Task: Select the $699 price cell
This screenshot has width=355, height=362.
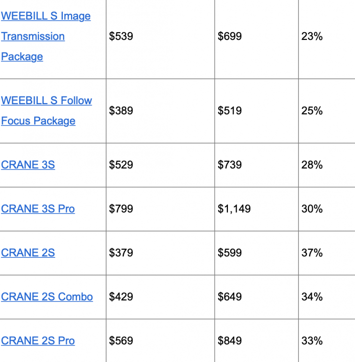Action: [x=230, y=36]
